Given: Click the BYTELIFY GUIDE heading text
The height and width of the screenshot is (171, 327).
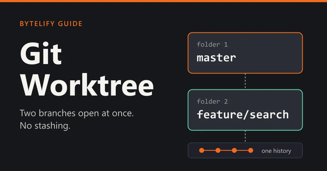Looking at the screenshot, I should coord(51,24).
